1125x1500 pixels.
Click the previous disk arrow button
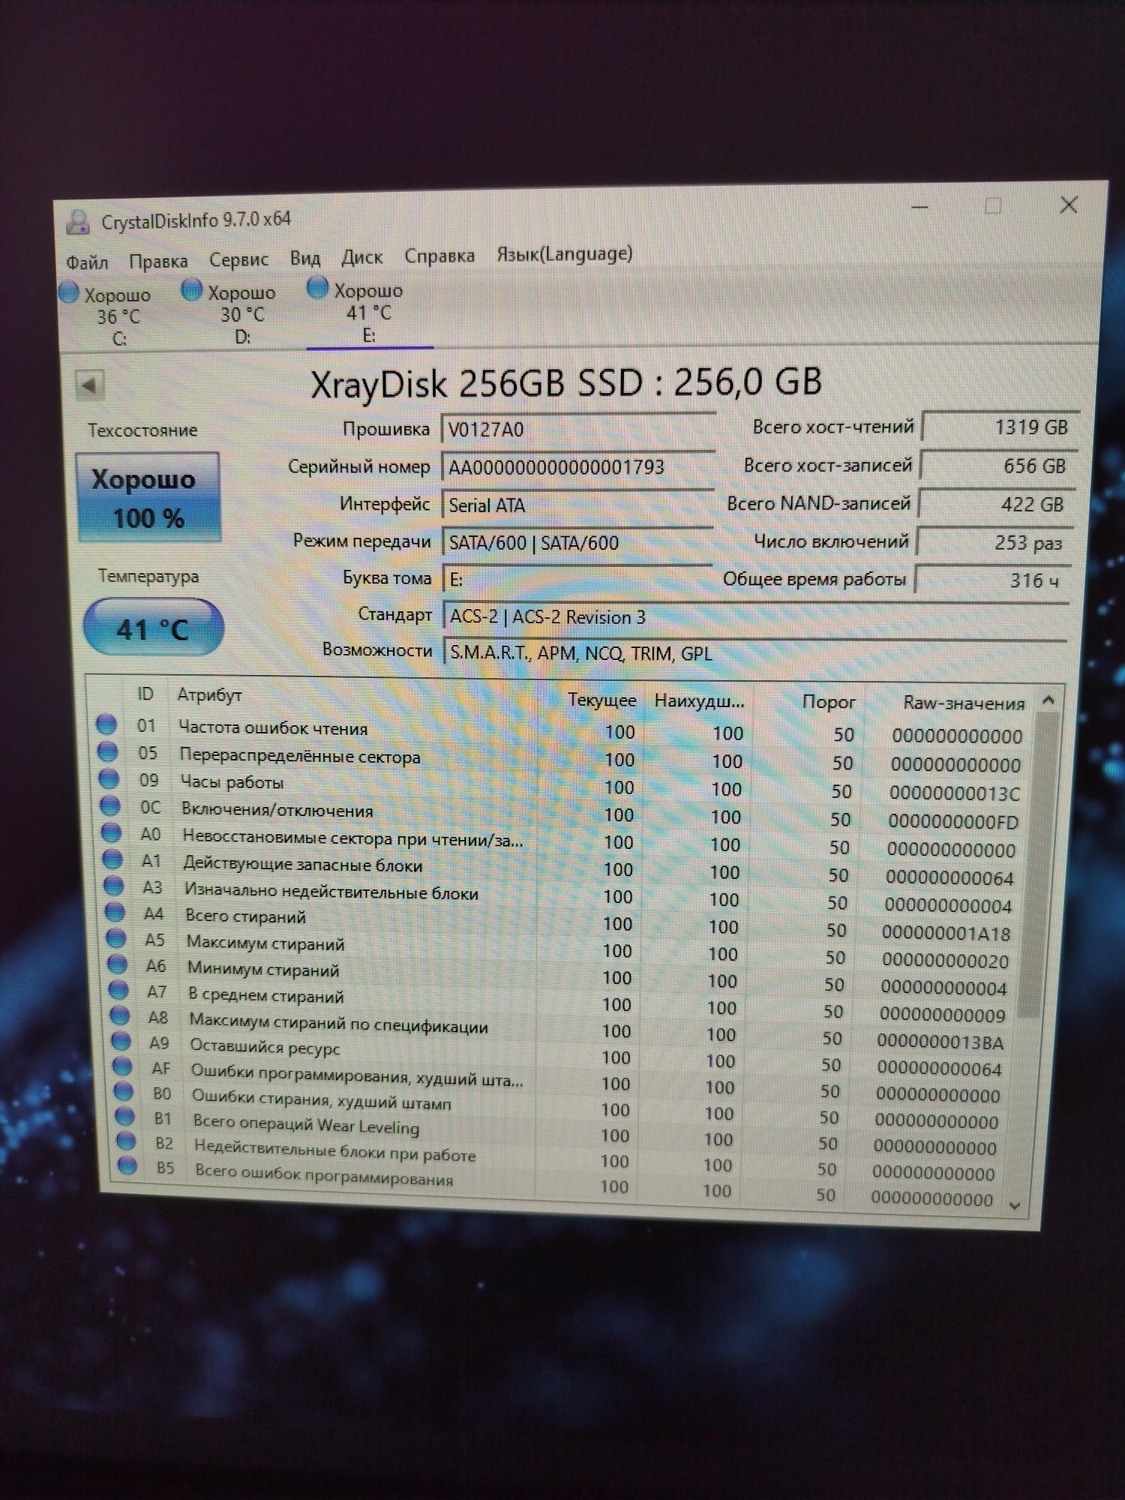89,385
